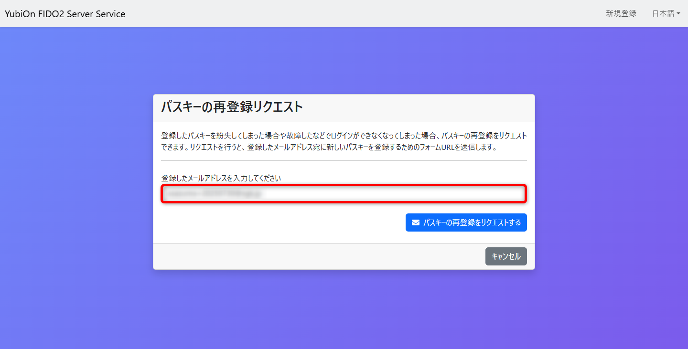Click the envelope icon on the request button
This screenshot has height=349, width=688.
416,222
